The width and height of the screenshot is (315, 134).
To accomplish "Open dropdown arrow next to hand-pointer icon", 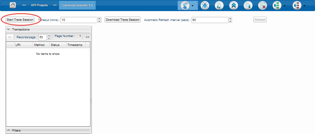I will point(193,6).
